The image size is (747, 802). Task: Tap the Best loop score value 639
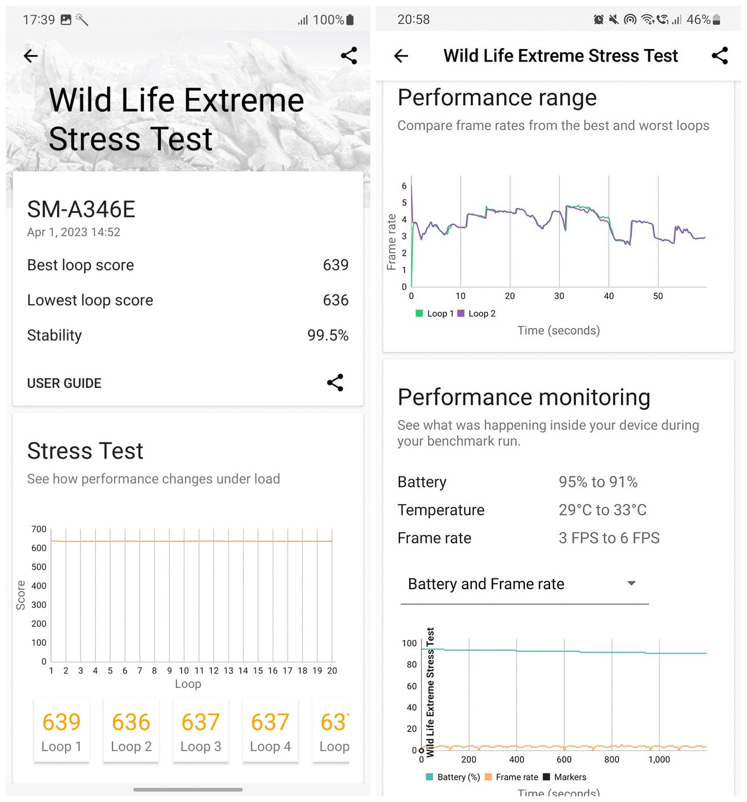336,265
